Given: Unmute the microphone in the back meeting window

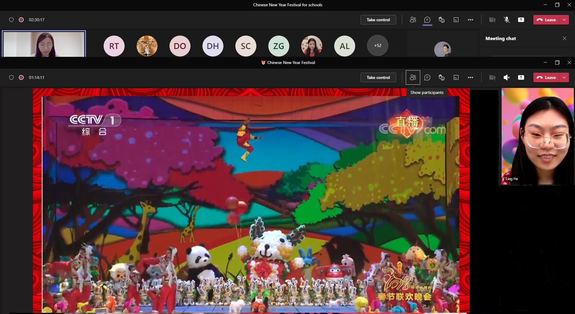Looking at the screenshot, I should pyautogui.click(x=507, y=20).
